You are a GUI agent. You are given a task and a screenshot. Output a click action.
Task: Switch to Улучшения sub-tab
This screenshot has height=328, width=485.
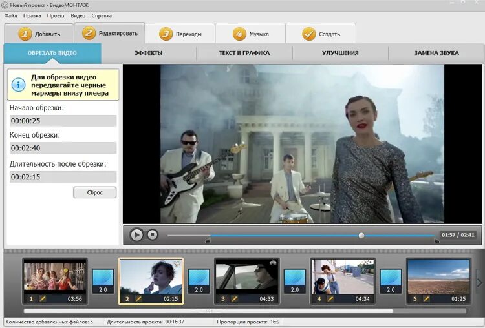coord(340,53)
